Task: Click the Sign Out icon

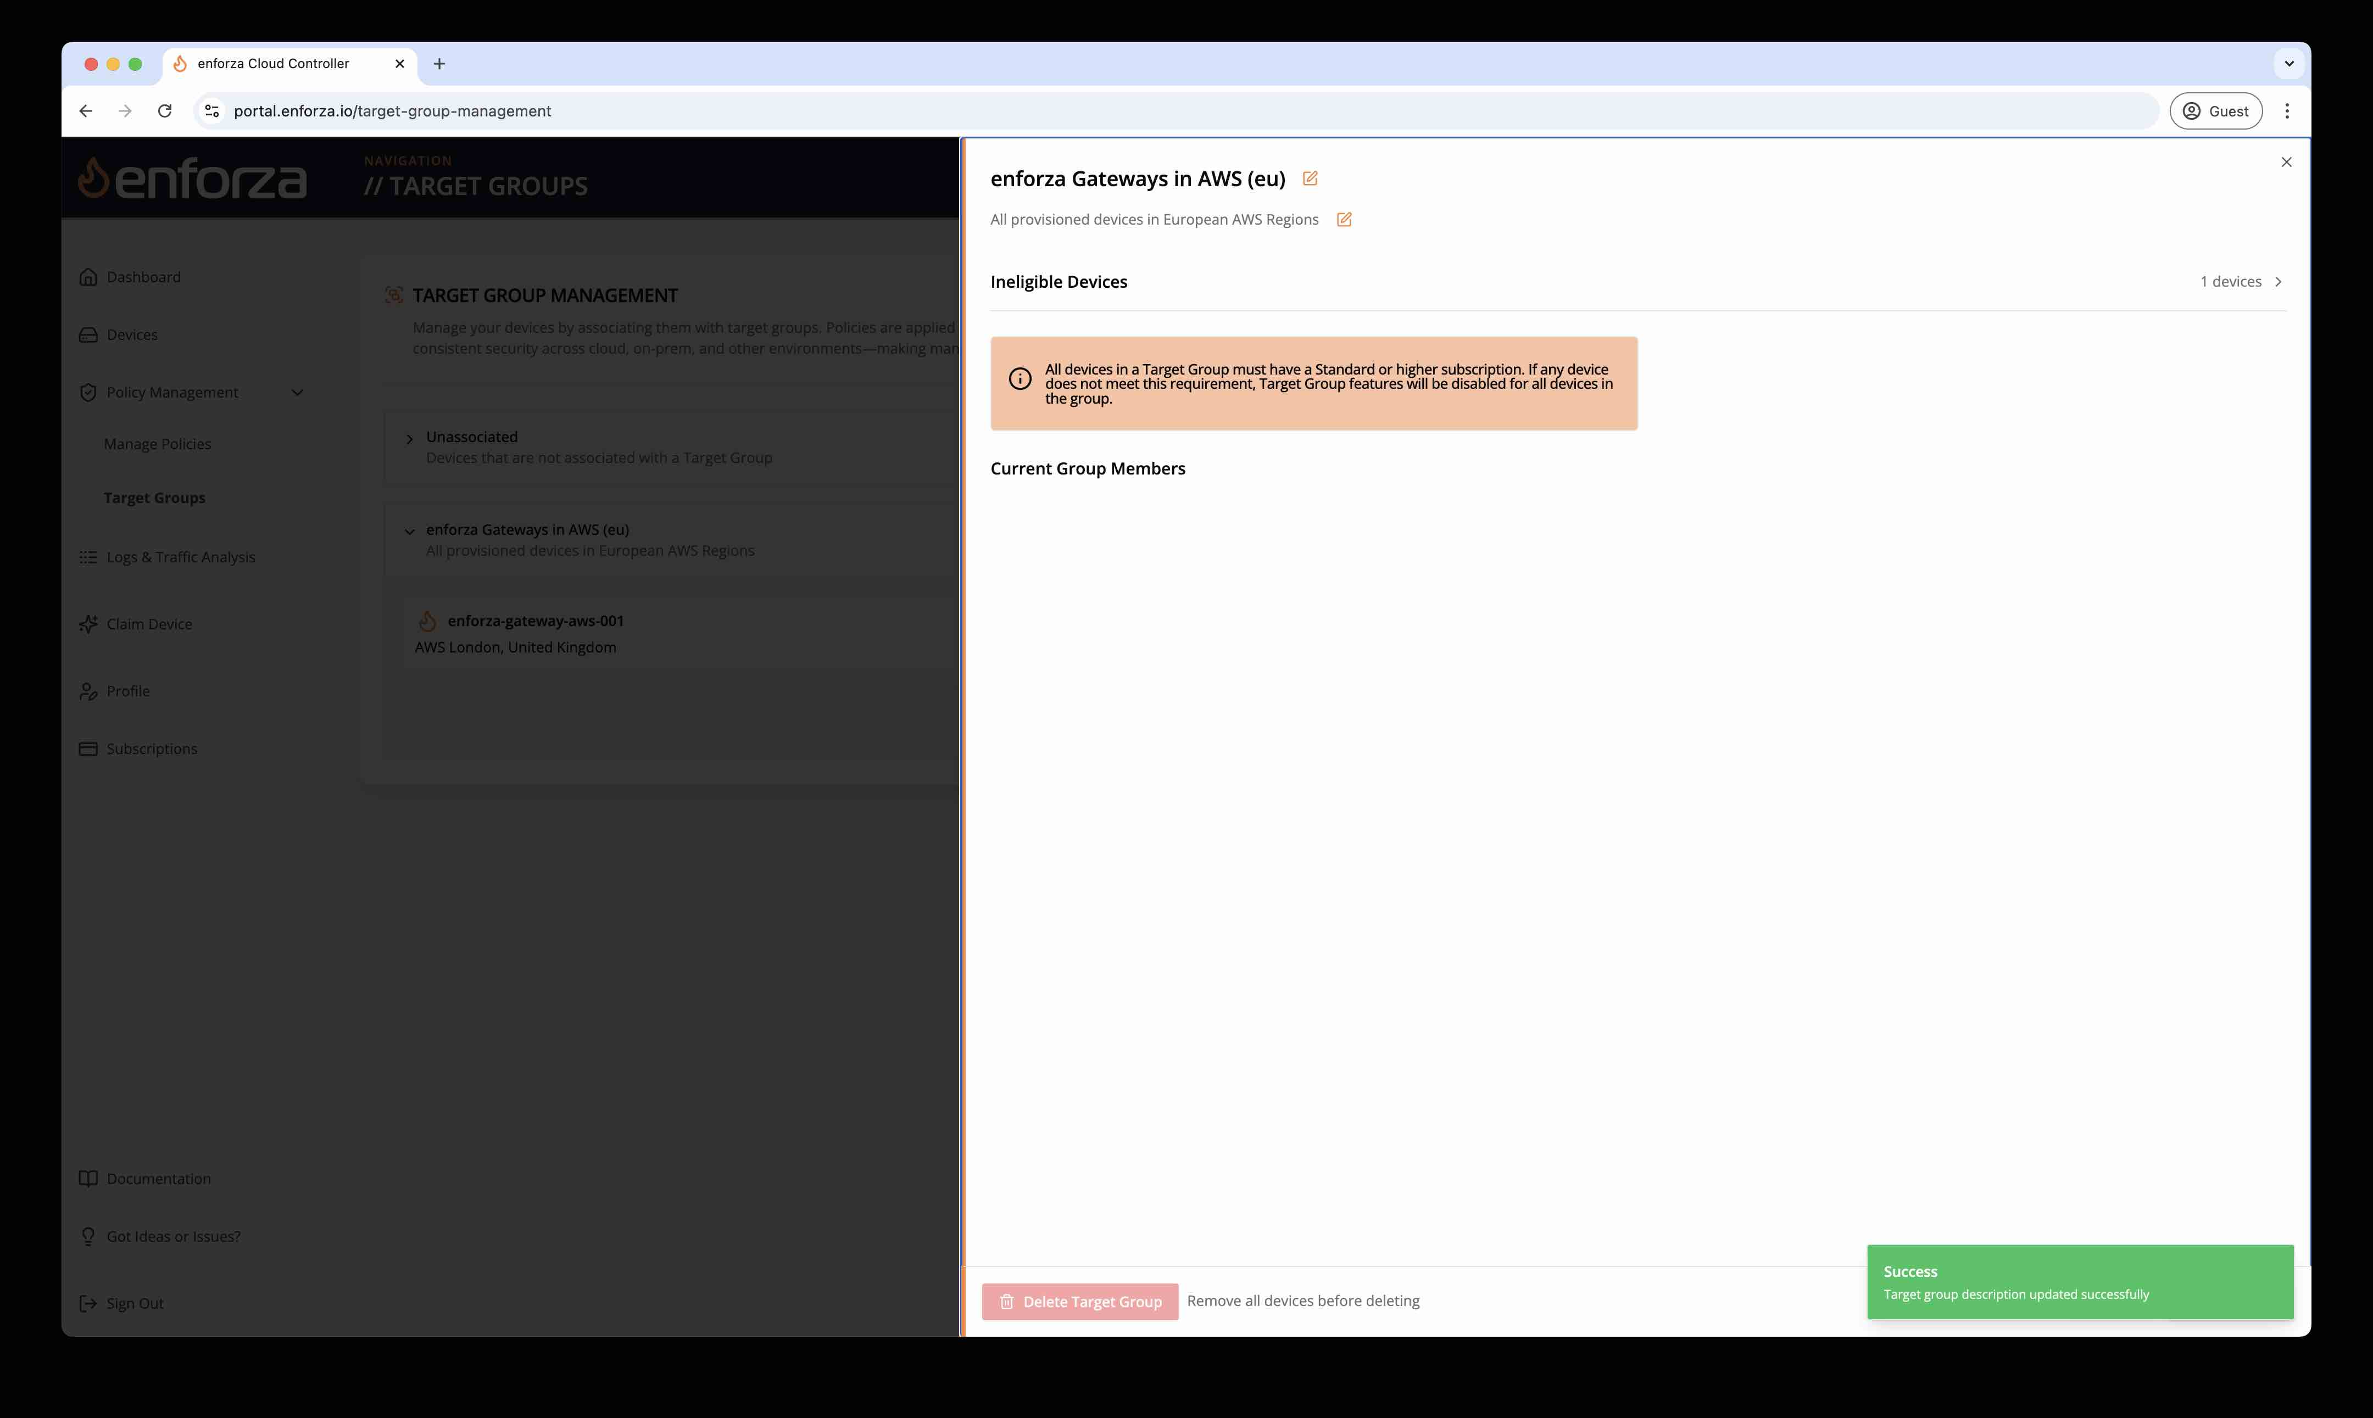Action: (88, 1303)
